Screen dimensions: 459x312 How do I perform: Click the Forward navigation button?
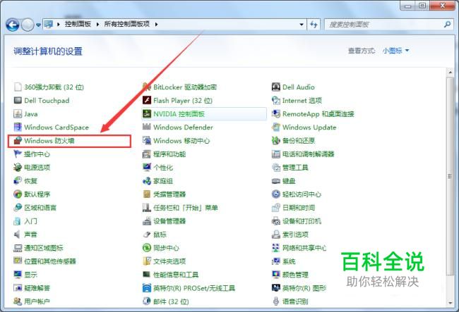coord(28,25)
